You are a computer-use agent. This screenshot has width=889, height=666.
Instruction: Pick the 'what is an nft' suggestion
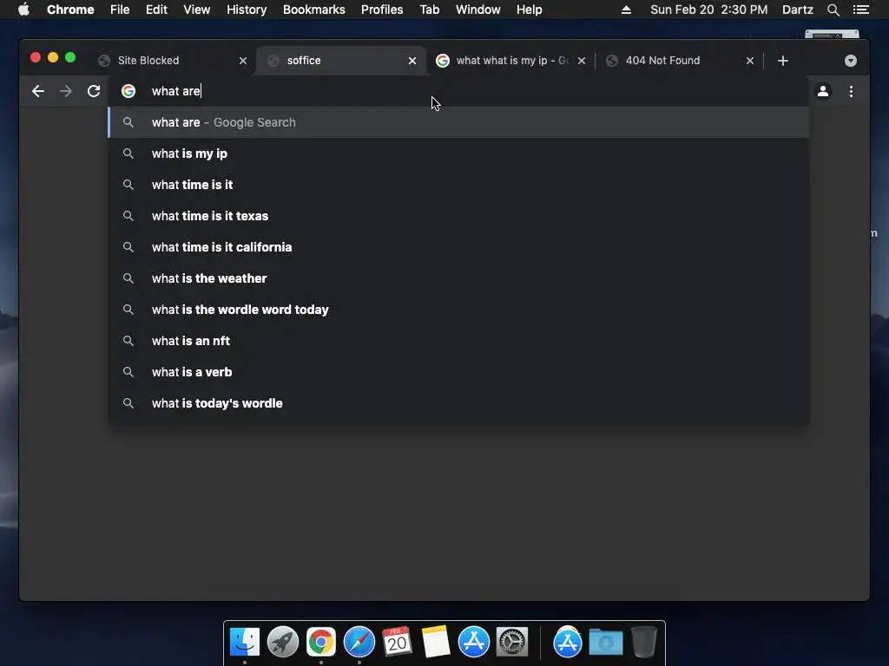458,340
